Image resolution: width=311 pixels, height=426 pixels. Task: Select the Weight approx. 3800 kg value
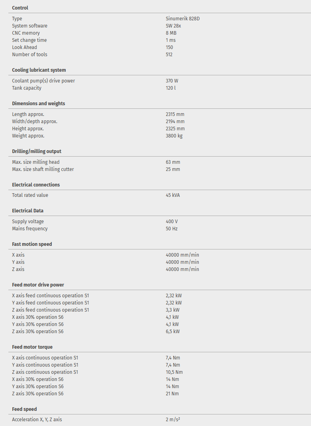tap(174, 136)
